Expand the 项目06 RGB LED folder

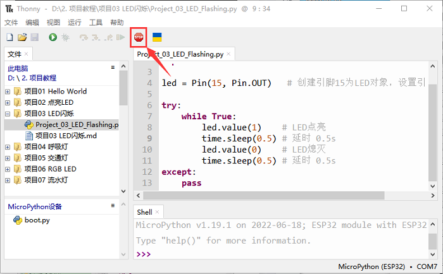click(8, 169)
